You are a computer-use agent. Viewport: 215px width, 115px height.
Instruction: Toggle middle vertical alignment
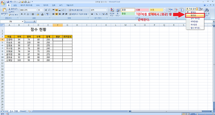click(x=56, y=10)
